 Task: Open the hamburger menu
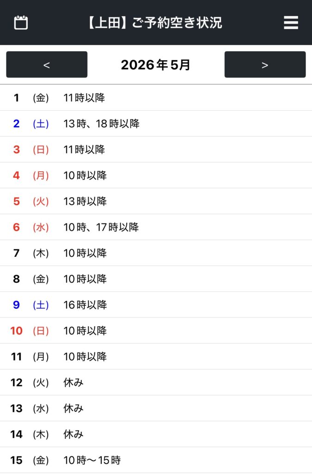coord(291,23)
